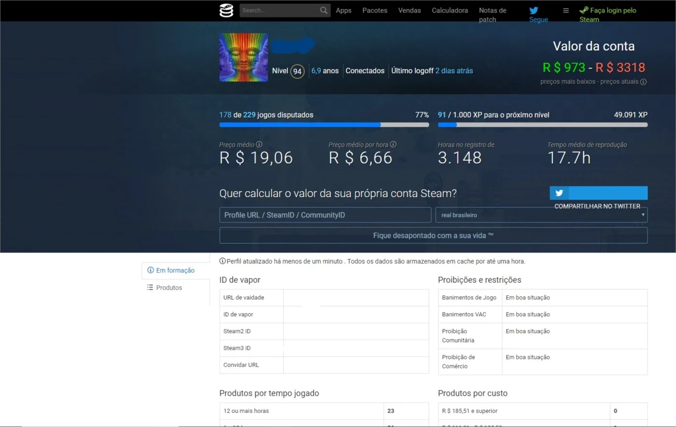Click the R$ 3318 current price value
Image resolution: width=676 pixels, height=427 pixels.
coord(620,68)
